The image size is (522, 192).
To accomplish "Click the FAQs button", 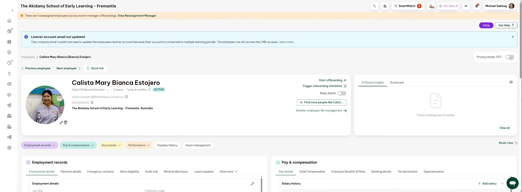I will pos(486,25).
